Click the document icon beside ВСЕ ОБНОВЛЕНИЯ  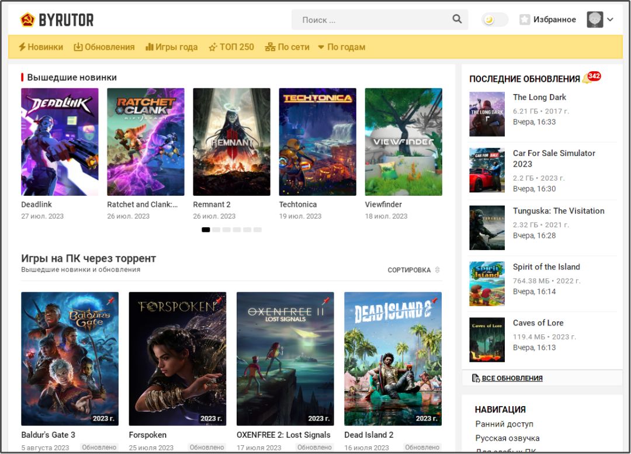476,378
